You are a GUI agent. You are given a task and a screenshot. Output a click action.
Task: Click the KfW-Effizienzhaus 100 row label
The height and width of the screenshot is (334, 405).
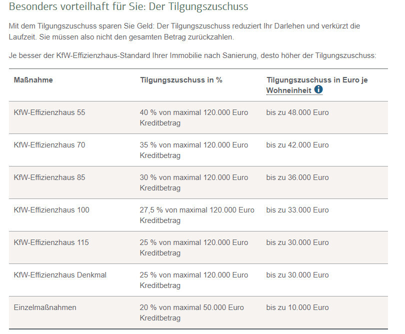(51, 210)
